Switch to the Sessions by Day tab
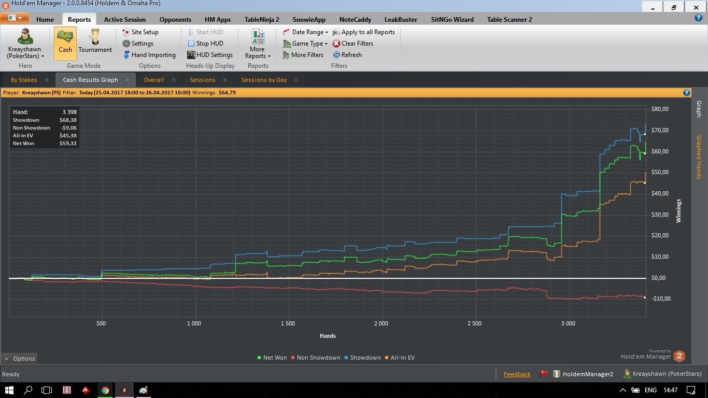The image size is (708, 398). (264, 80)
